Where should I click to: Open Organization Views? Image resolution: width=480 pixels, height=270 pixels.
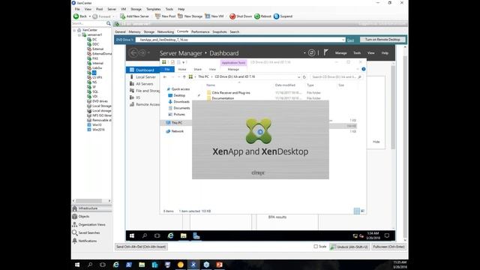pyautogui.click(x=91, y=225)
